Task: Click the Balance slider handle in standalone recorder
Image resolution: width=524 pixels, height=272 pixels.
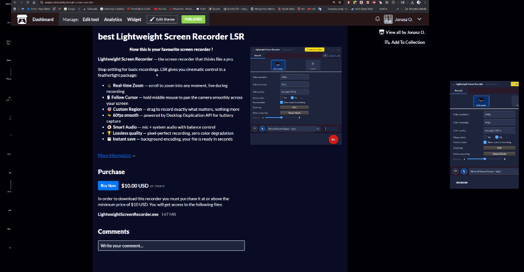Action: pyautogui.click(x=485, y=159)
